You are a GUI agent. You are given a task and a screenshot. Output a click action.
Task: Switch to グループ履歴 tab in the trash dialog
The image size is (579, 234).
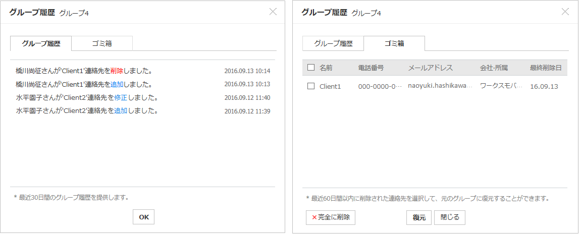[x=333, y=43]
